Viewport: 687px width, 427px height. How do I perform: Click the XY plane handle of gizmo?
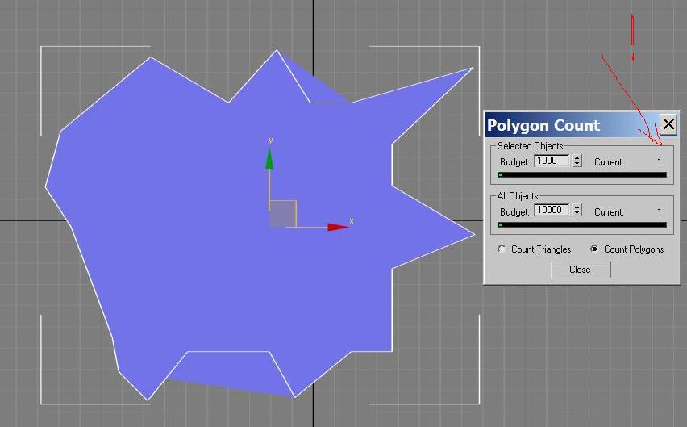[282, 214]
